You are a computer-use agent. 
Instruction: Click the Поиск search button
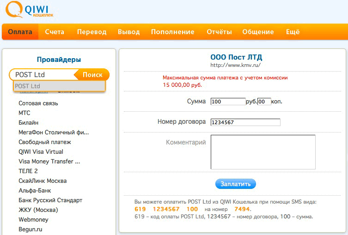92,75
